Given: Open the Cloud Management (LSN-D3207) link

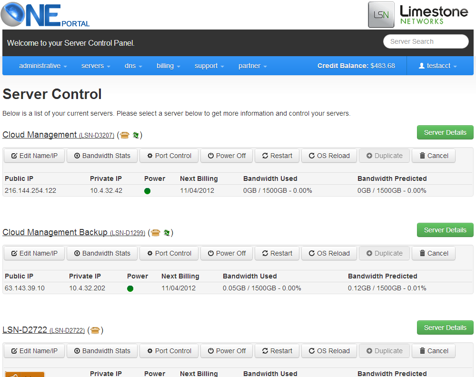Looking at the screenshot, I should 58,135.
